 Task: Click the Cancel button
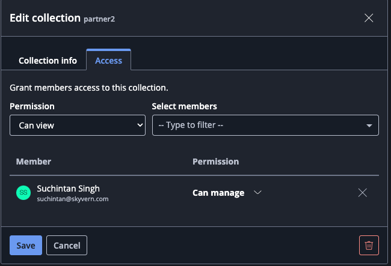[x=67, y=245]
